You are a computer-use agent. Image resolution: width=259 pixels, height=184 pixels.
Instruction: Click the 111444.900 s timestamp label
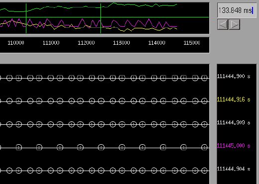tap(234, 76)
